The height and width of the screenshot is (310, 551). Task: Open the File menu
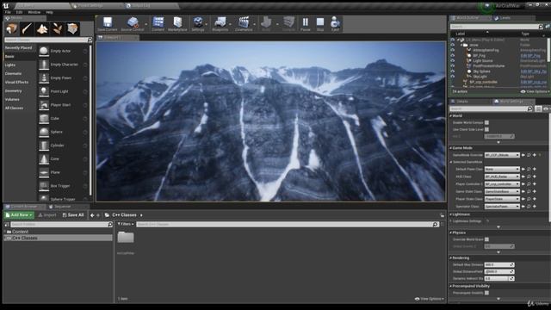tap(8, 12)
